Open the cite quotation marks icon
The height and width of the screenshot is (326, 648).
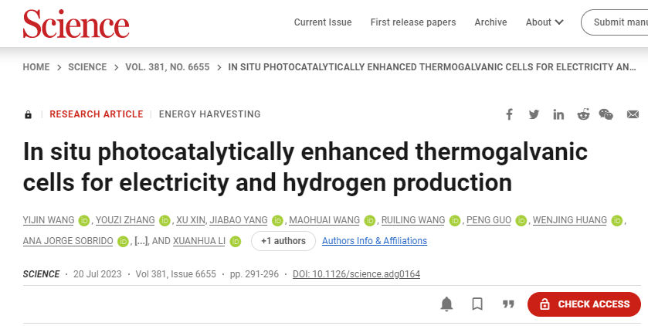508,304
